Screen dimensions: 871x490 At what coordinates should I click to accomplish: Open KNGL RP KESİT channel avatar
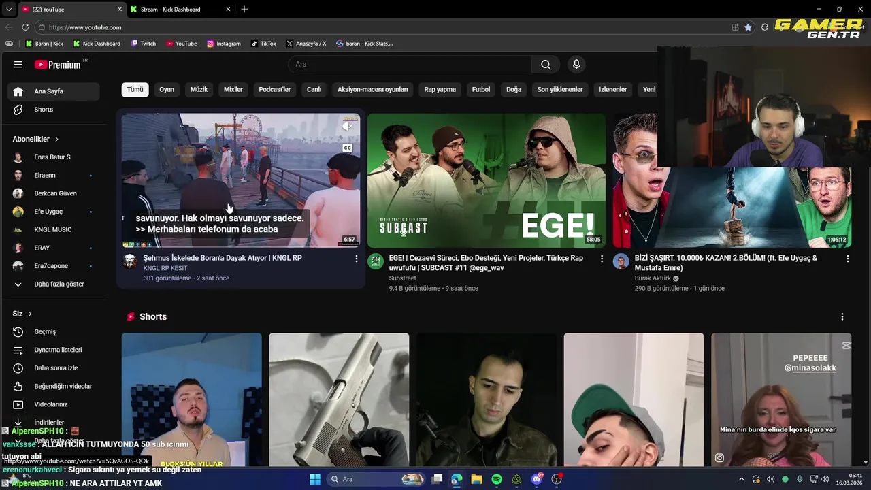(x=129, y=261)
